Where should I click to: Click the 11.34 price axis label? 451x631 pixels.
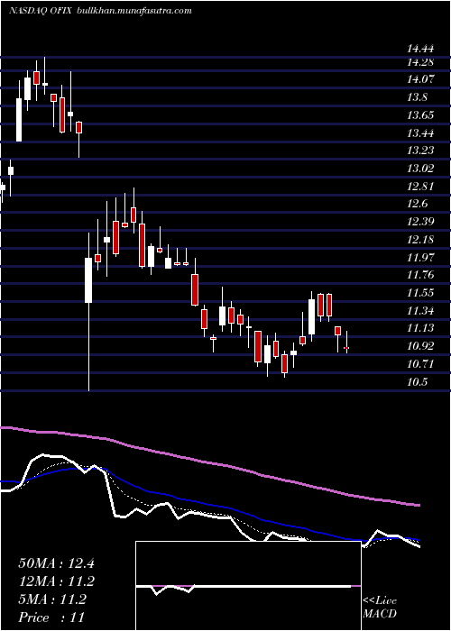coord(420,310)
